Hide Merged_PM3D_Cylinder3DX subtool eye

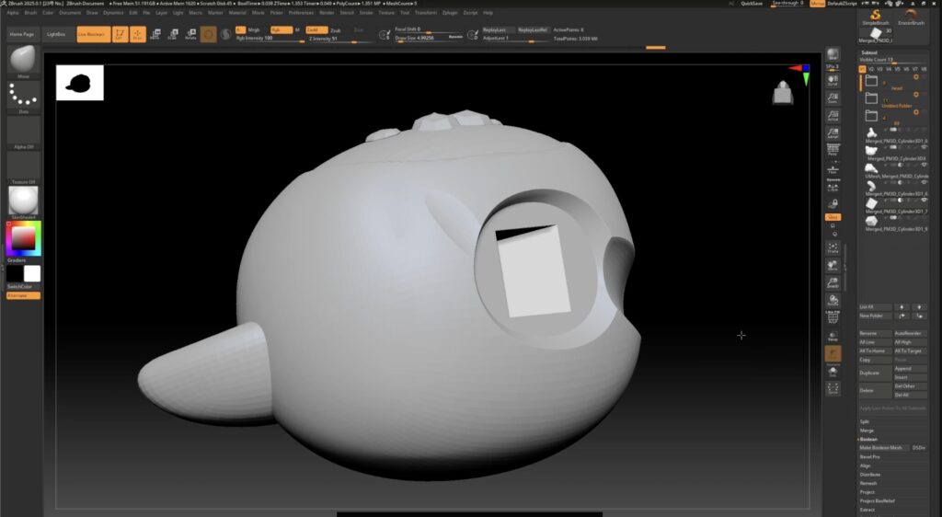coord(924,148)
